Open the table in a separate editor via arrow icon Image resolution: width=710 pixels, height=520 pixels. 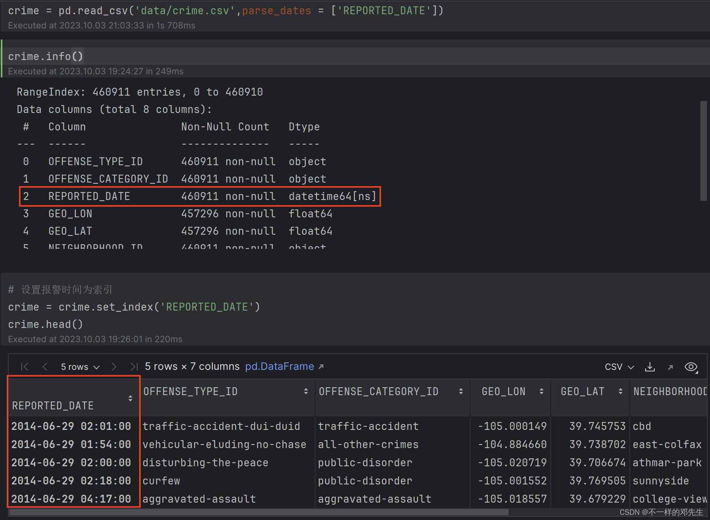pyautogui.click(x=670, y=367)
